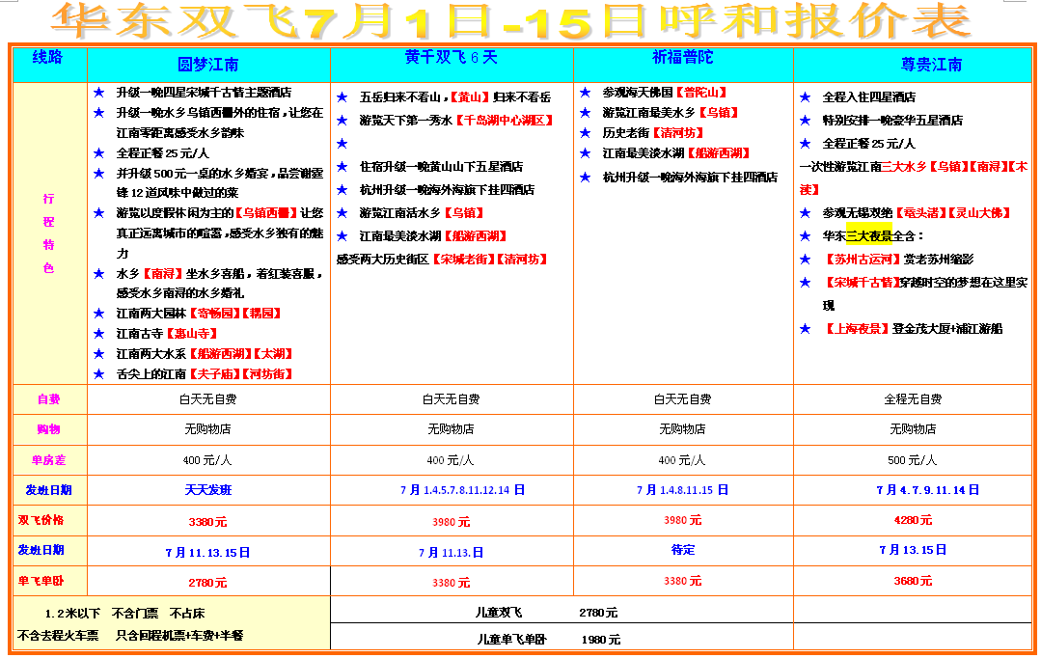1041x658 pixels.
Task: Click the star next to 参观海天佛国
Action: coord(585,93)
